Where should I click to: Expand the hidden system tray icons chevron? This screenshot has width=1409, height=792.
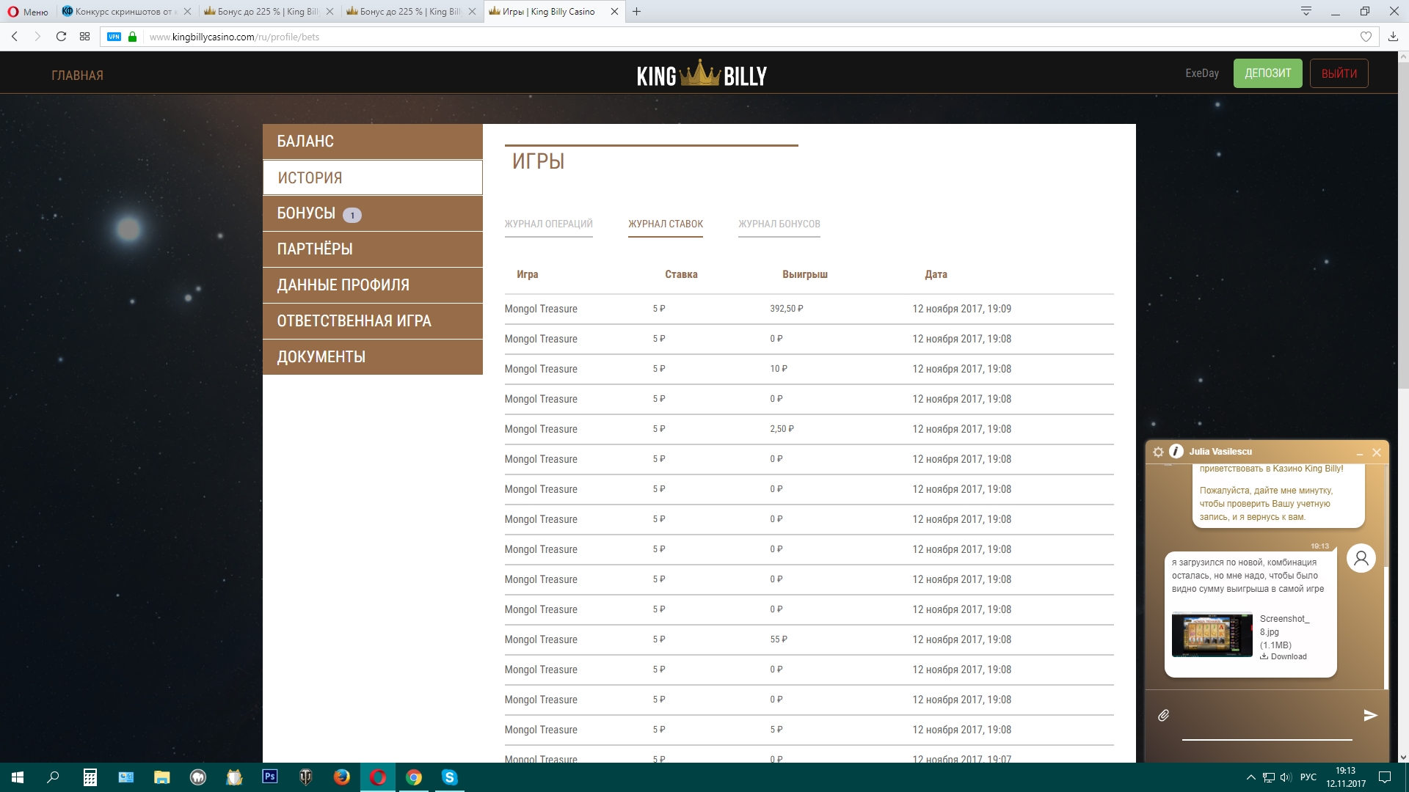click(1250, 777)
